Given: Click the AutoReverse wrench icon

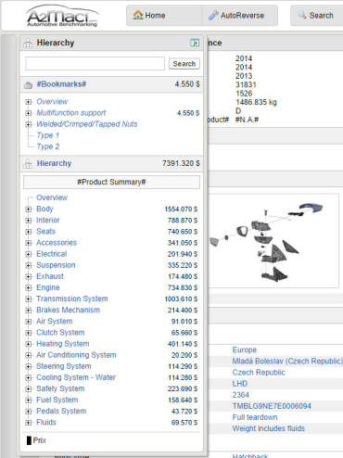Looking at the screenshot, I should tap(213, 15).
